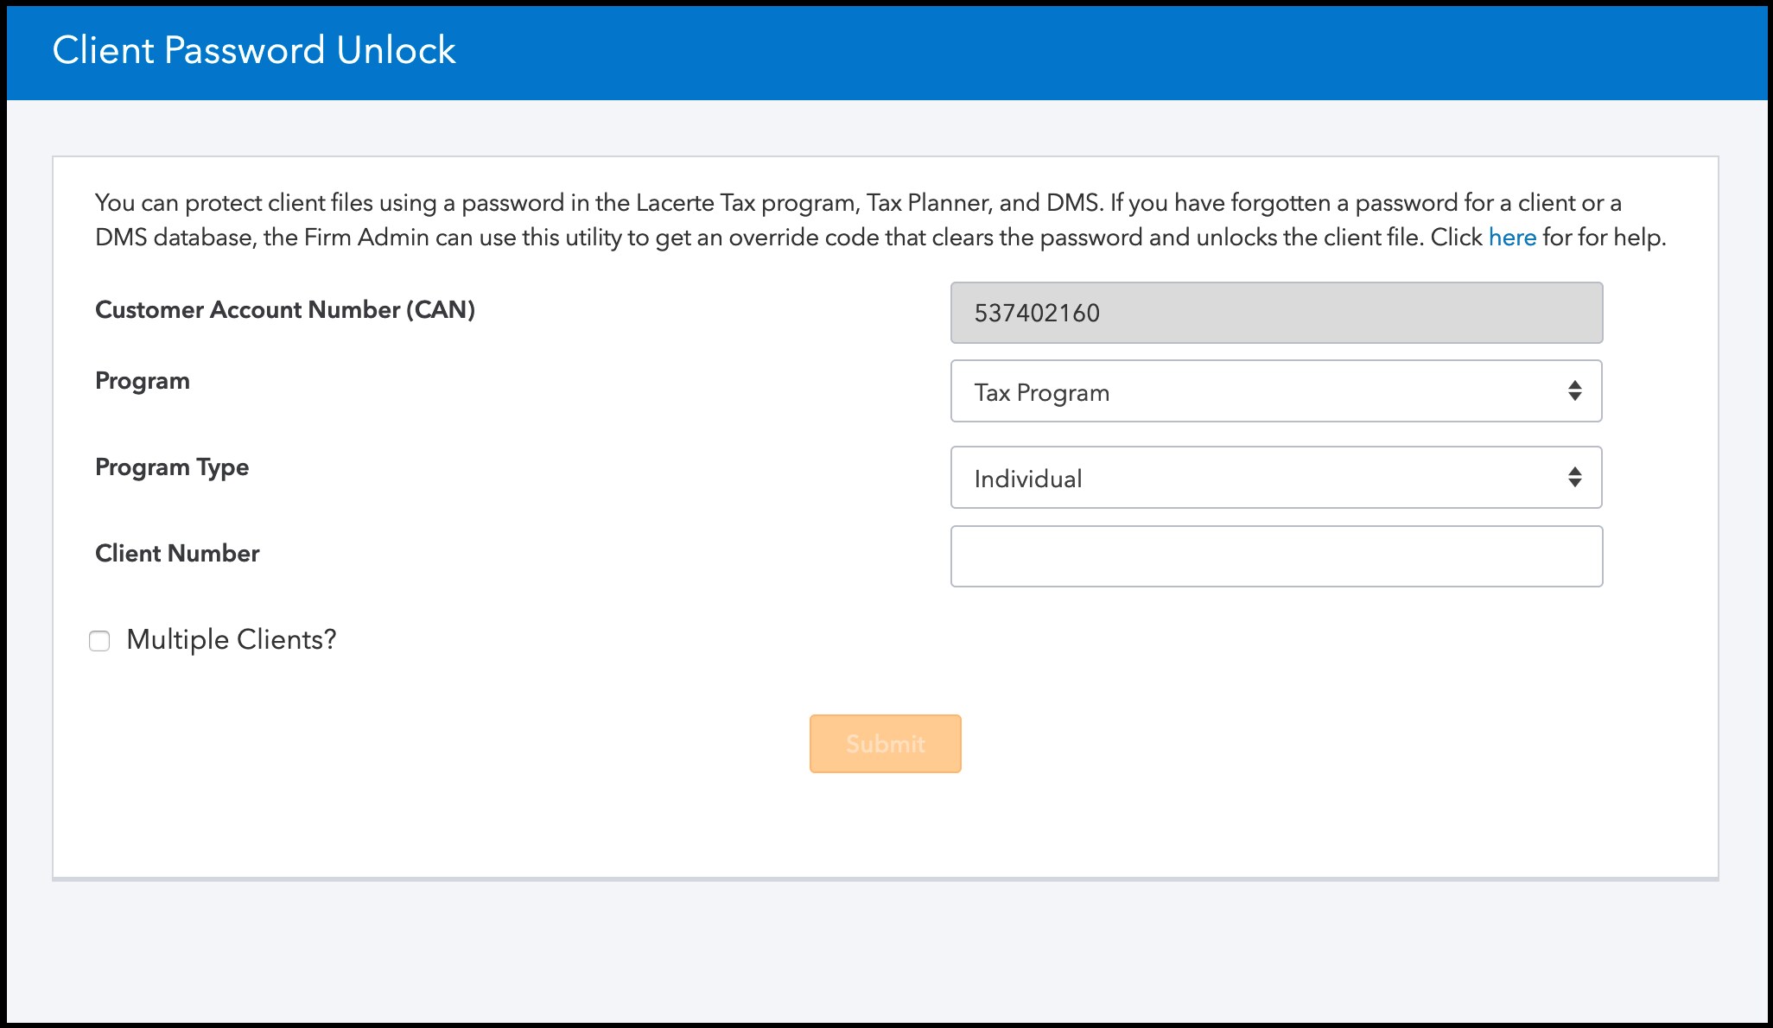
Task: Click the Program dropdown up-down arrow icon
Action: click(1575, 391)
